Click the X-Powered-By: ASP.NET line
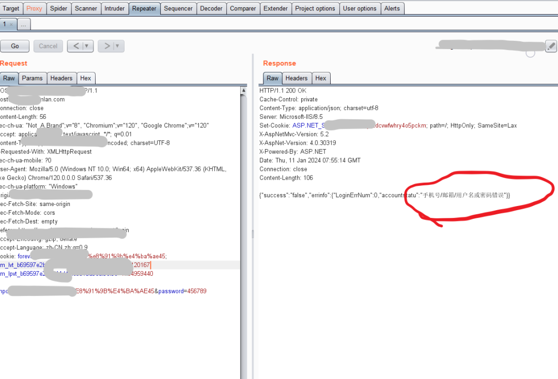The width and height of the screenshot is (558, 379). (x=292, y=152)
